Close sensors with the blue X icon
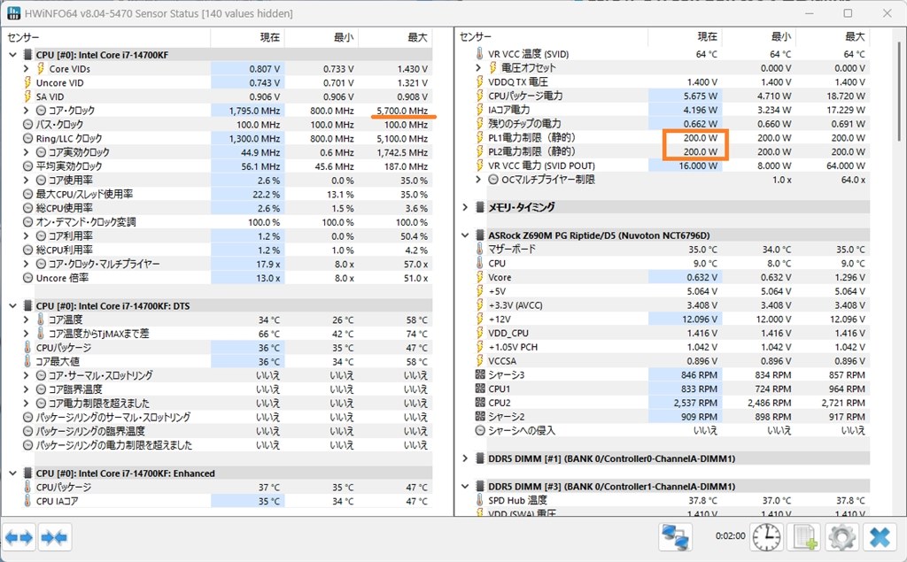The height and width of the screenshot is (562, 907). pyautogui.click(x=880, y=537)
